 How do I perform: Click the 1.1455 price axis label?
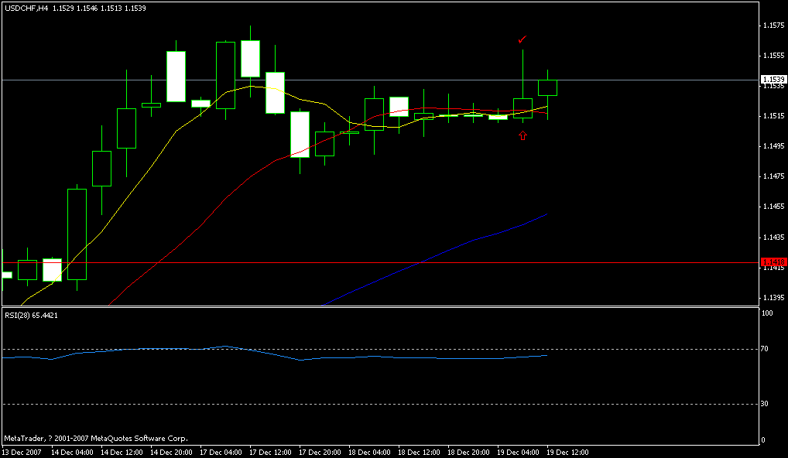click(x=773, y=207)
